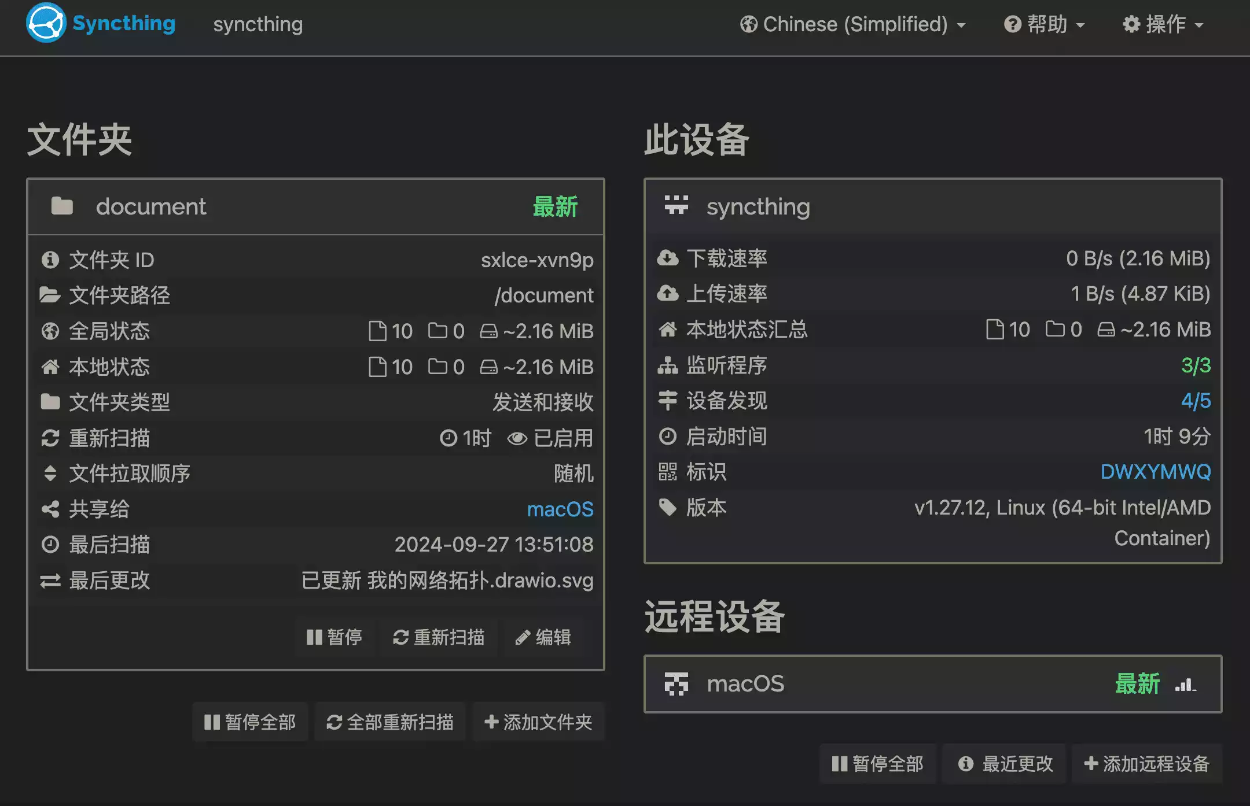Click the eye watcher icon in 重新扫描 row

517,438
